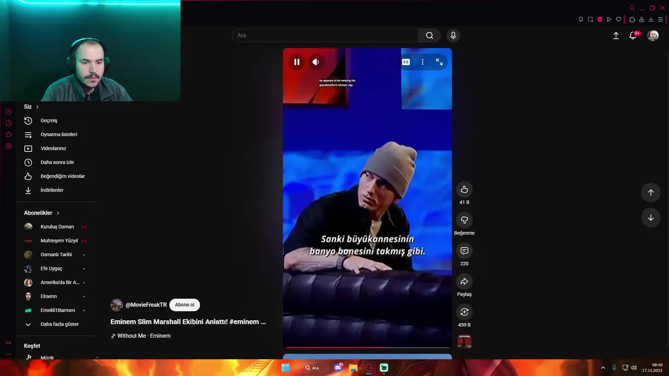Open the YouTube account avatar menu

[653, 36]
